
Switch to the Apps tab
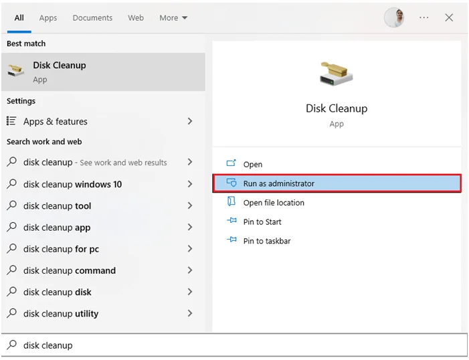point(48,18)
